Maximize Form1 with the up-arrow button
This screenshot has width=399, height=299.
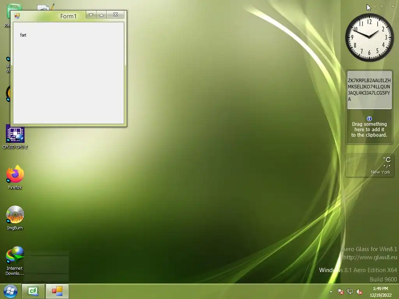point(102,15)
